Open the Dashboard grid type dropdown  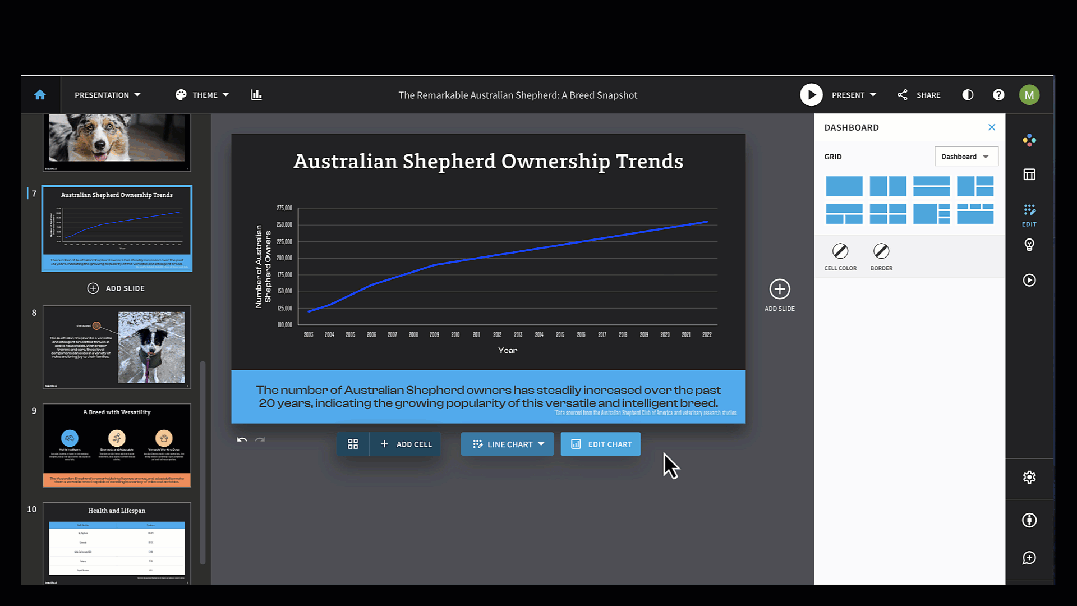[x=966, y=157]
